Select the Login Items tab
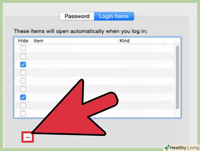Image resolution: width=200 pixels, height=151 pixels. (x=114, y=16)
